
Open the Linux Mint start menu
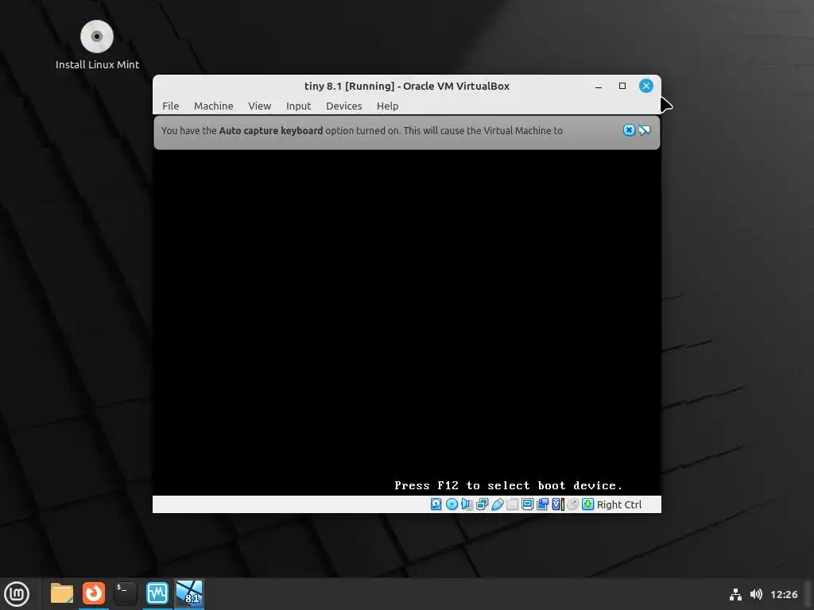(17, 593)
